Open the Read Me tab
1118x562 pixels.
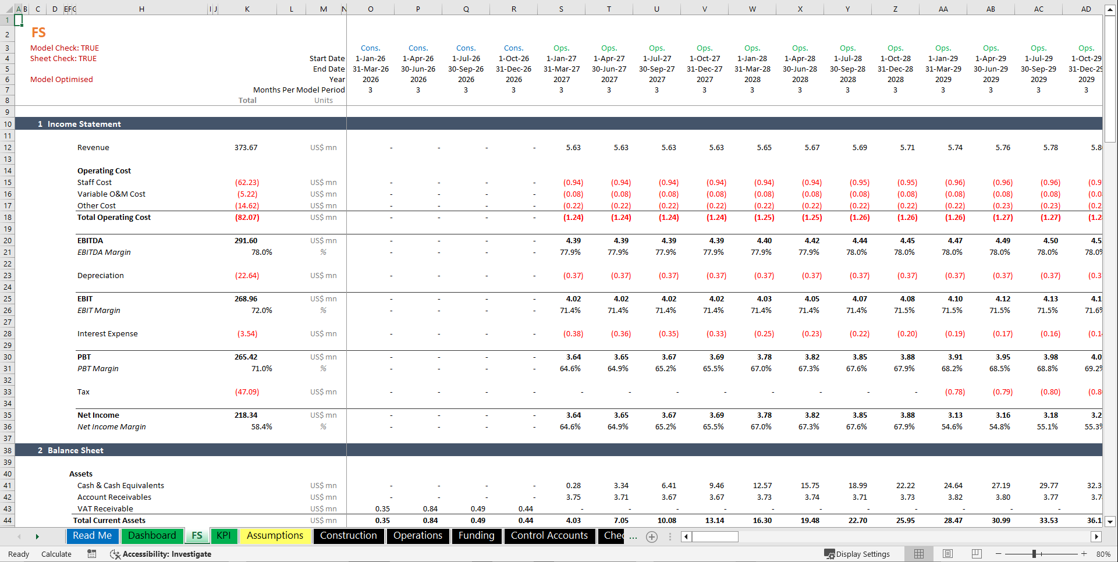pos(92,536)
